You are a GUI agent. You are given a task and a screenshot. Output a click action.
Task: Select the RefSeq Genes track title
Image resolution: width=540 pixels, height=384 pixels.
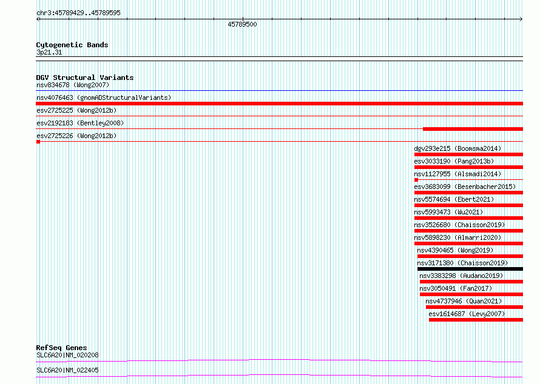tap(61, 348)
